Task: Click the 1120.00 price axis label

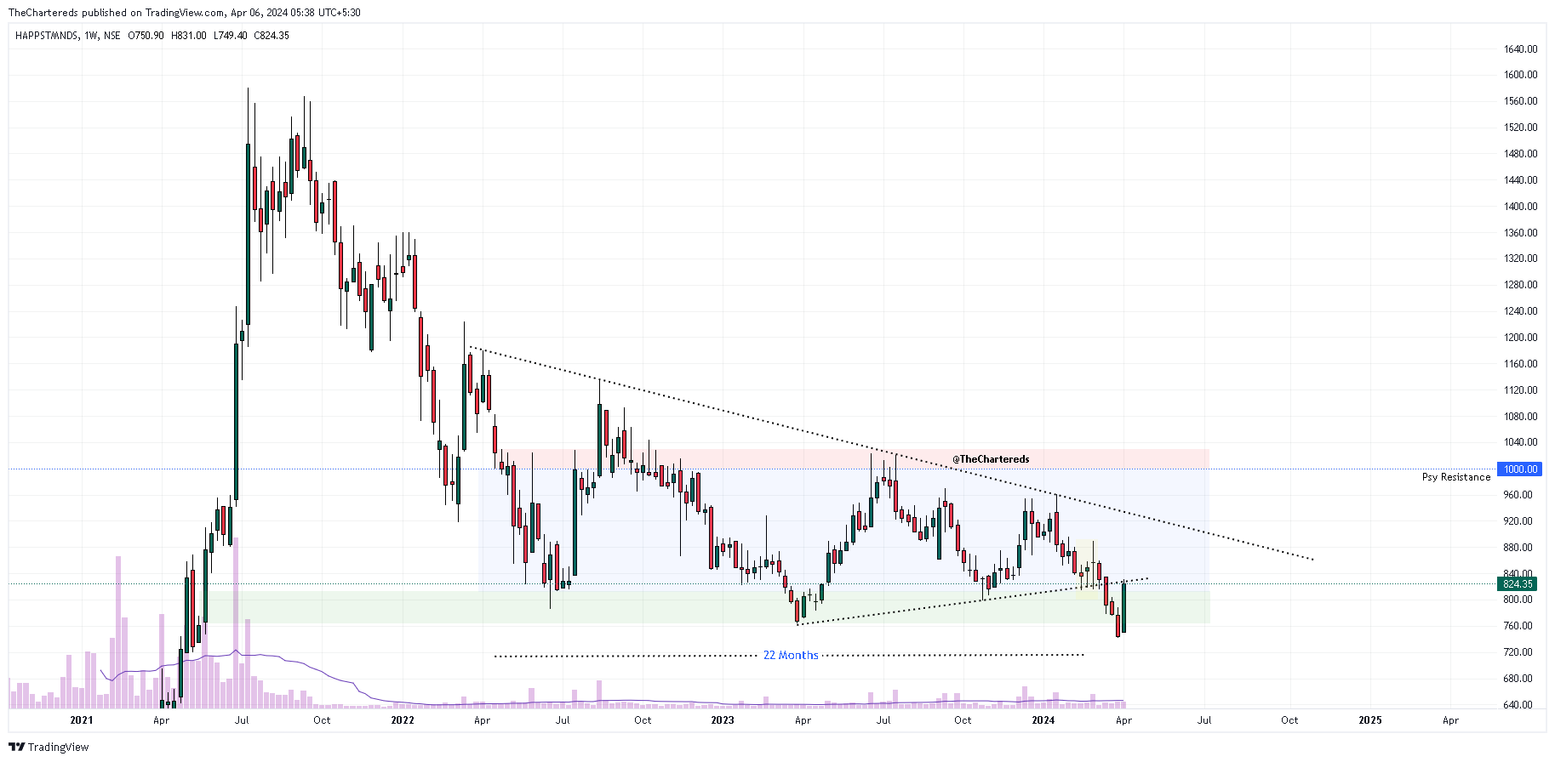Action: pyautogui.click(x=1520, y=390)
